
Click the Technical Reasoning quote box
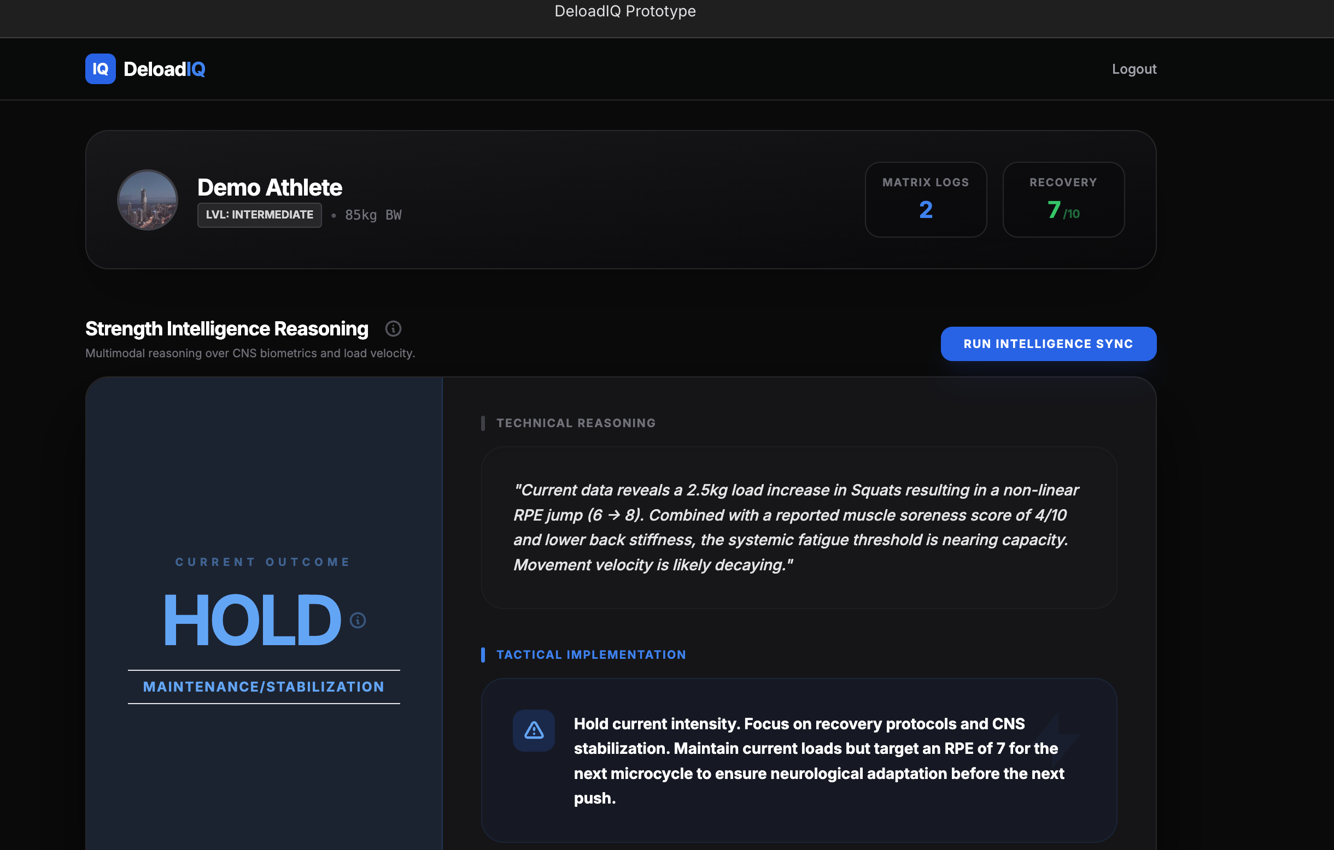tap(798, 527)
